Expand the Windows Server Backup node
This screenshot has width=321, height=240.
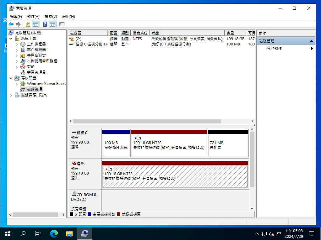(x=17, y=84)
